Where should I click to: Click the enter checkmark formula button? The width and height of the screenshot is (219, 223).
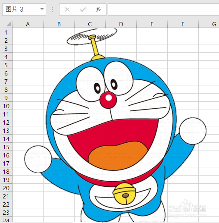(x=83, y=9)
